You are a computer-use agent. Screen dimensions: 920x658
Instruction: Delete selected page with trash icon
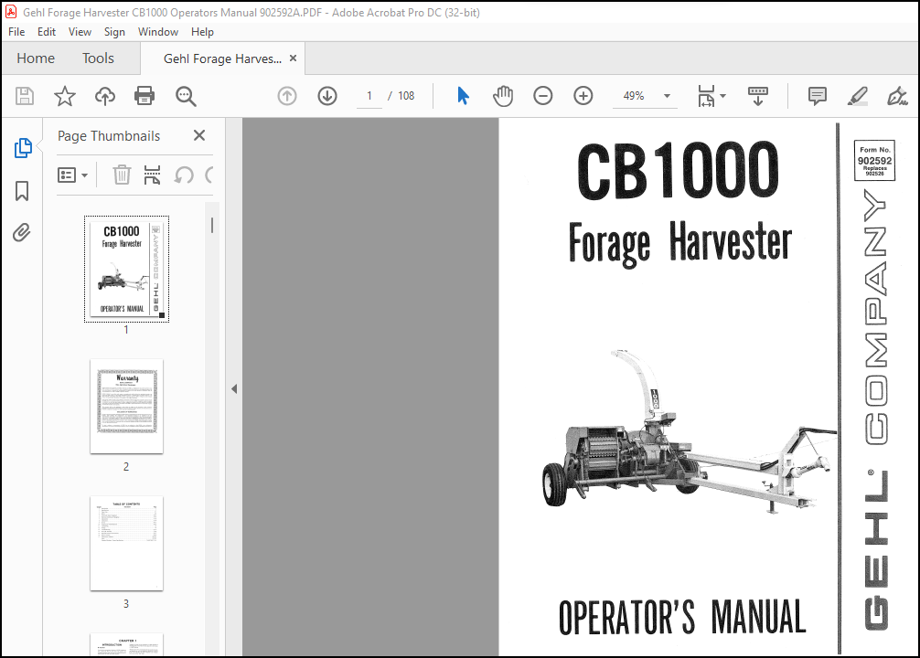click(122, 175)
